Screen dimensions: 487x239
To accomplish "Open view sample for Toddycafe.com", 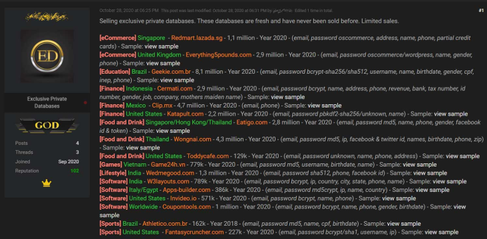I will [462, 156].
